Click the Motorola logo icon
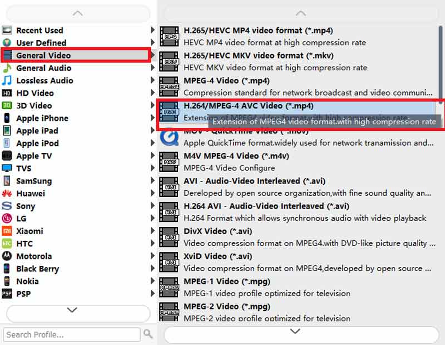Screen dimensions: 445x345 click(x=7, y=256)
